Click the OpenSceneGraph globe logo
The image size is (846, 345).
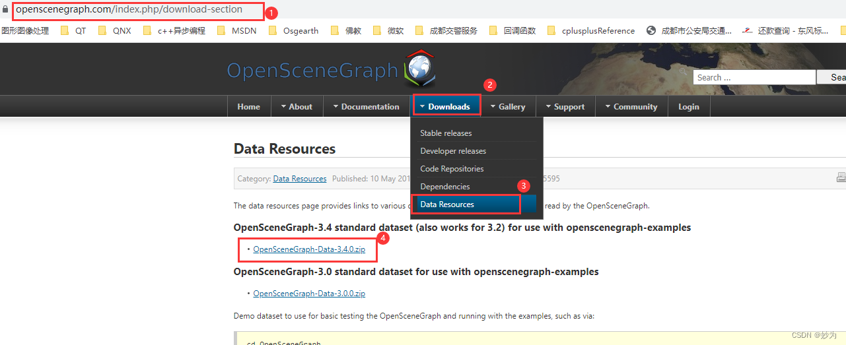coord(420,69)
